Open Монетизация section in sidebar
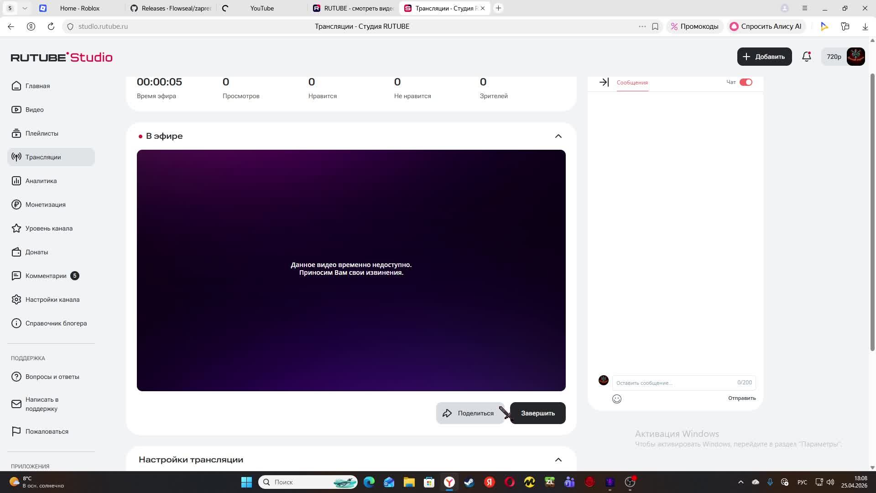This screenshot has height=493, width=876. [x=45, y=205]
